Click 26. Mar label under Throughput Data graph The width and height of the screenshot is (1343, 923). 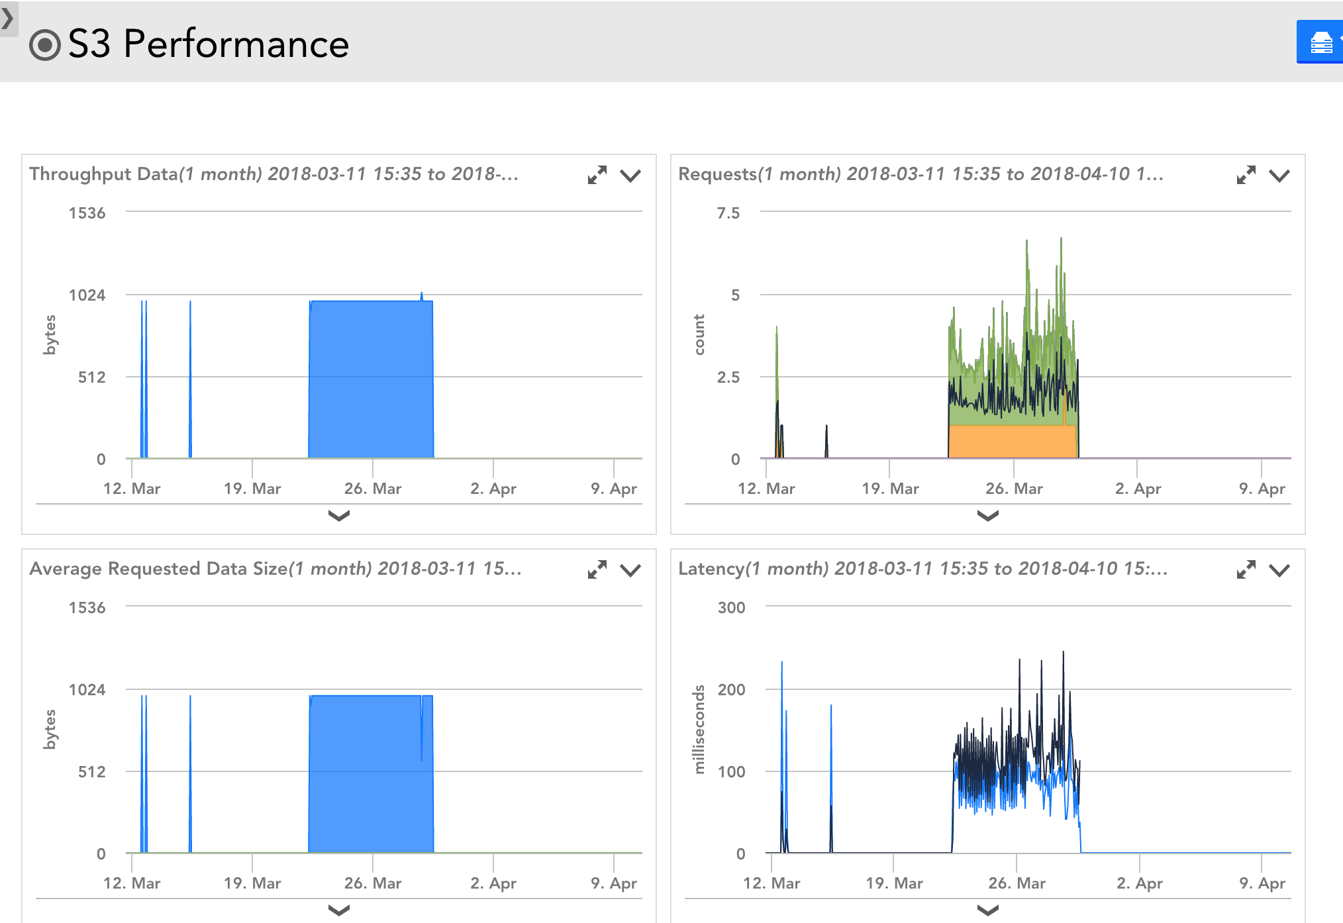[373, 489]
